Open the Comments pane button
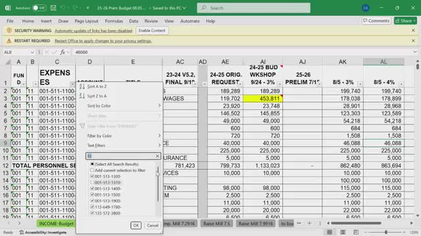Image resolution: width=421 pixels, height=236 pixels. [x=376, y=20]
